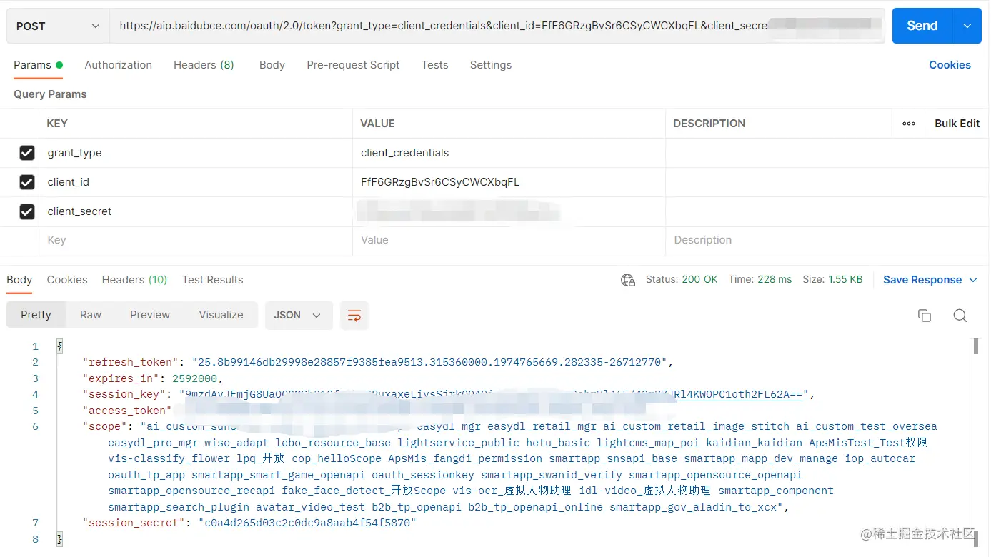Click the globe network icon beside Status

[628, 280]
